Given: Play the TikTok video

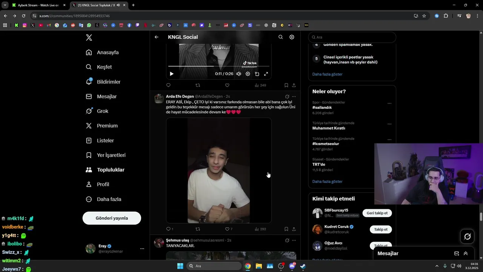Looking at the screenshot, I should (x=172, y=74).
